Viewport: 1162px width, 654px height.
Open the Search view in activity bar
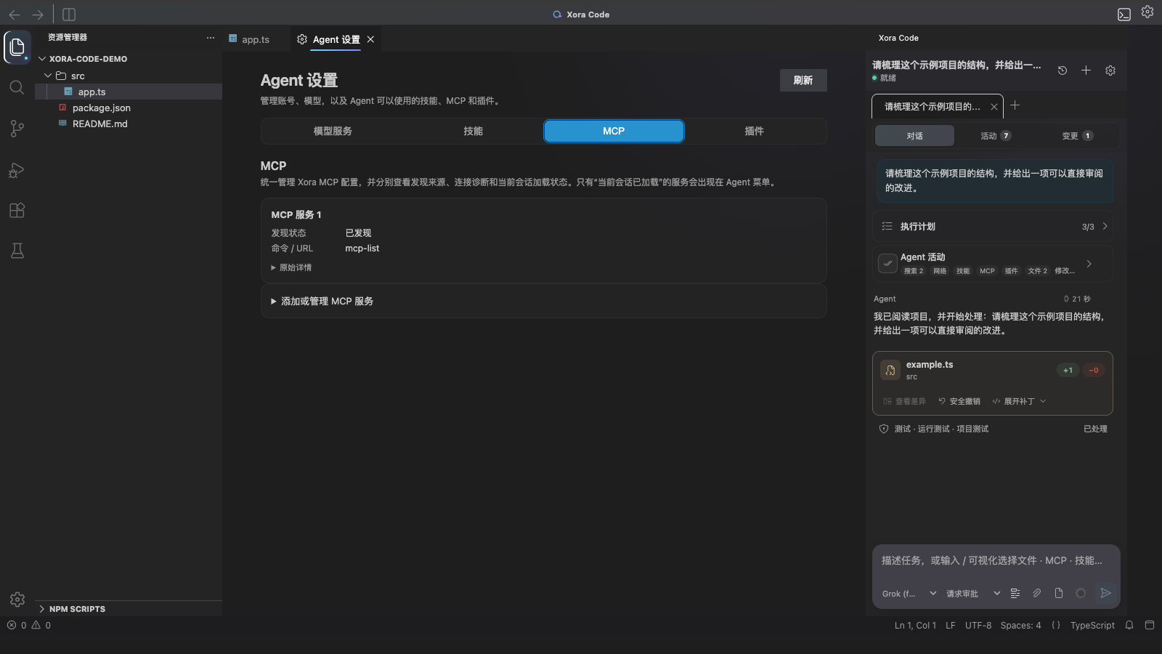point(17,88)
